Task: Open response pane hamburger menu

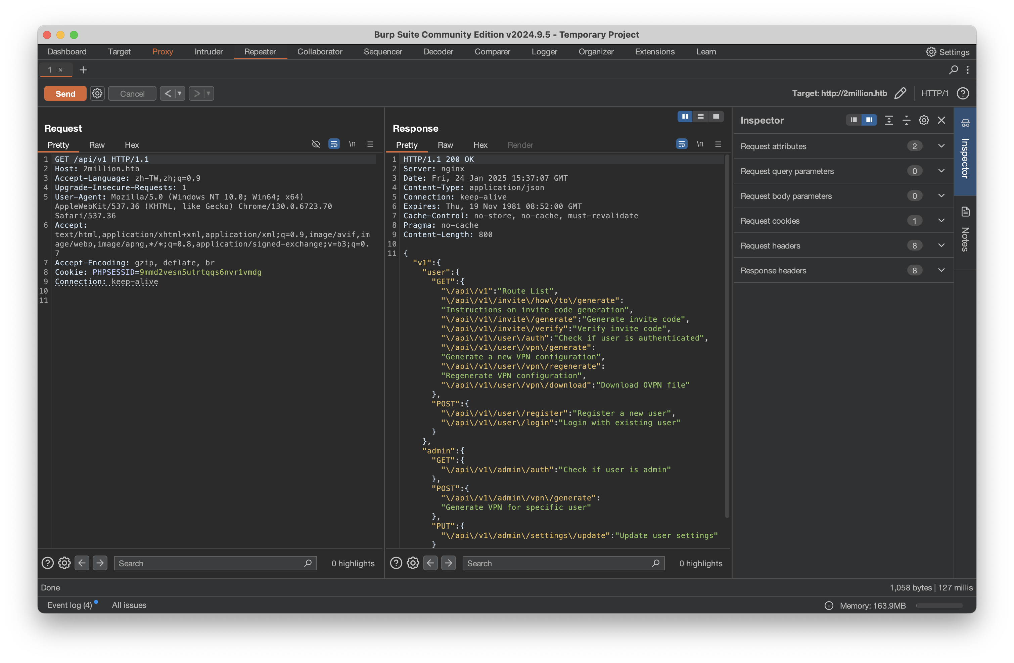Action: tap(718, 144)
